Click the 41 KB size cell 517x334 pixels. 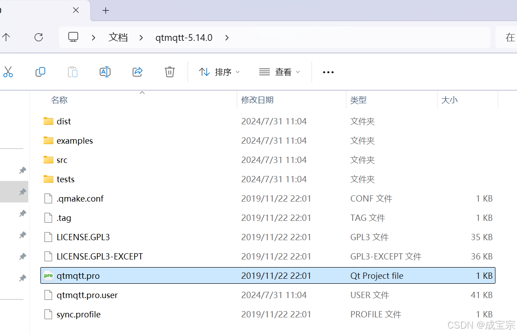[x=482, y=295]
